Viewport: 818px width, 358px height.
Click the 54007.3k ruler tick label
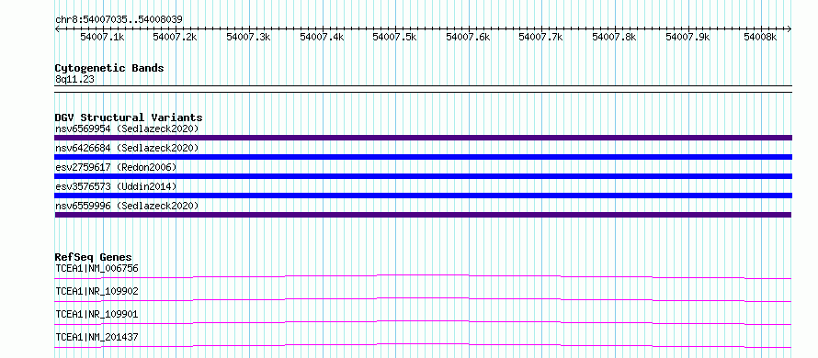[x=249, y=37]
